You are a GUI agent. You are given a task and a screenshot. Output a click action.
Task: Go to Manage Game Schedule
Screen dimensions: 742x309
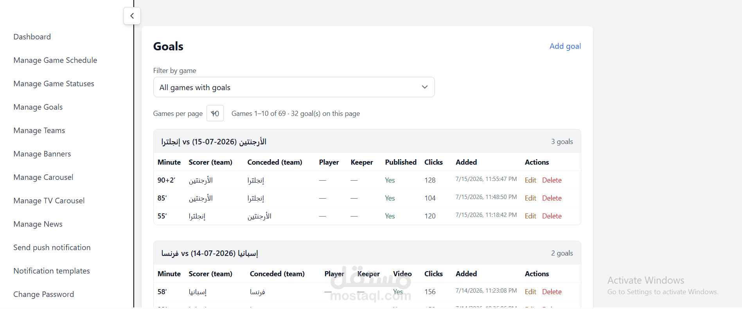(x=55, y=60)
